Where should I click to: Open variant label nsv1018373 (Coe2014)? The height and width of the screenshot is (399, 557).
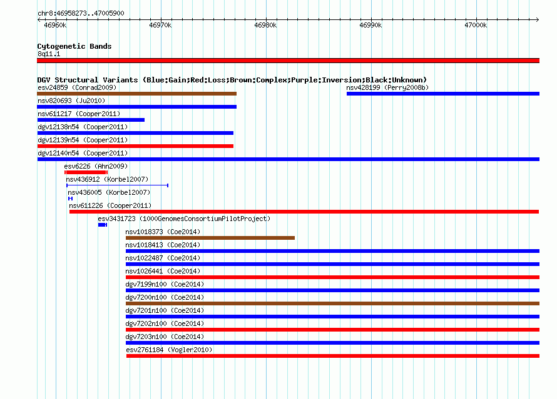coord(163,232)
